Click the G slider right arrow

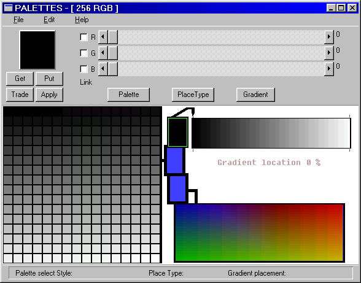pyautogui.click(x=329, y=53)
